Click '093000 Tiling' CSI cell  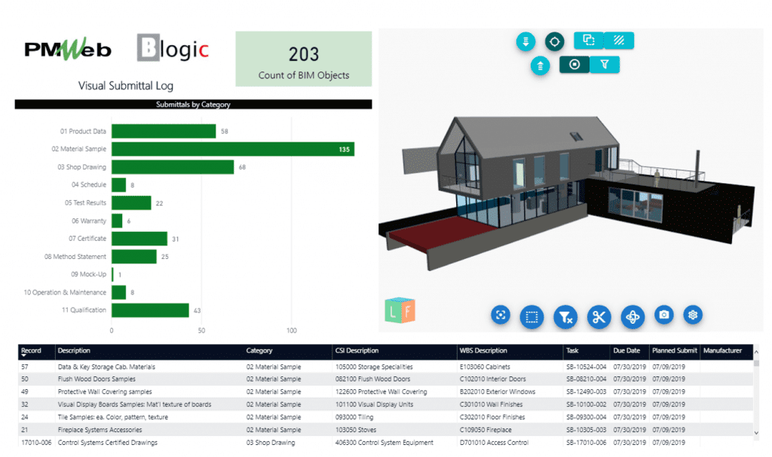pyautogui.click(x=354, y=417)
